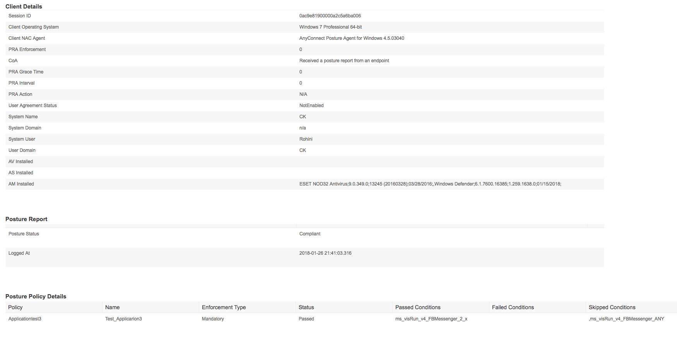677x344 pixels.
Task: Click the Client NAC Agent value
Action: tap(352, 38)
